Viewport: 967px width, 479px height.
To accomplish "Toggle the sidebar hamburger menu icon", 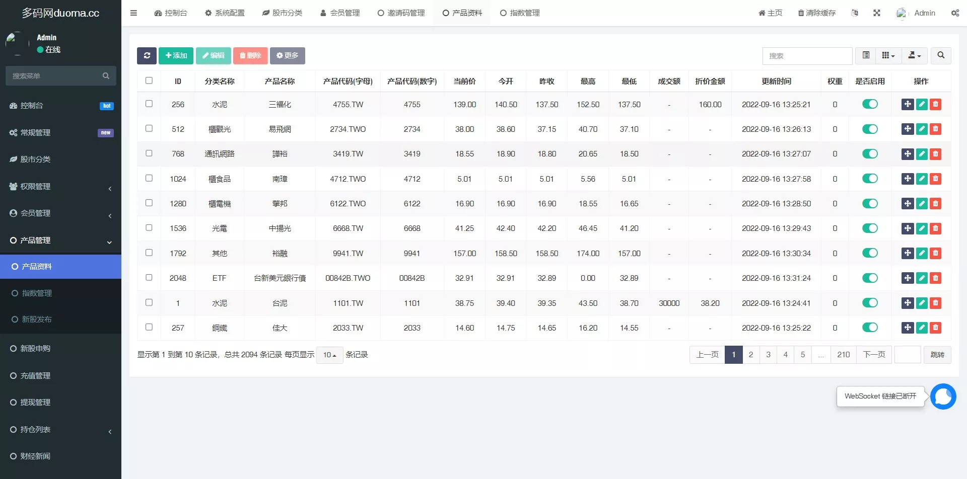I will click(x=133, y=13).
